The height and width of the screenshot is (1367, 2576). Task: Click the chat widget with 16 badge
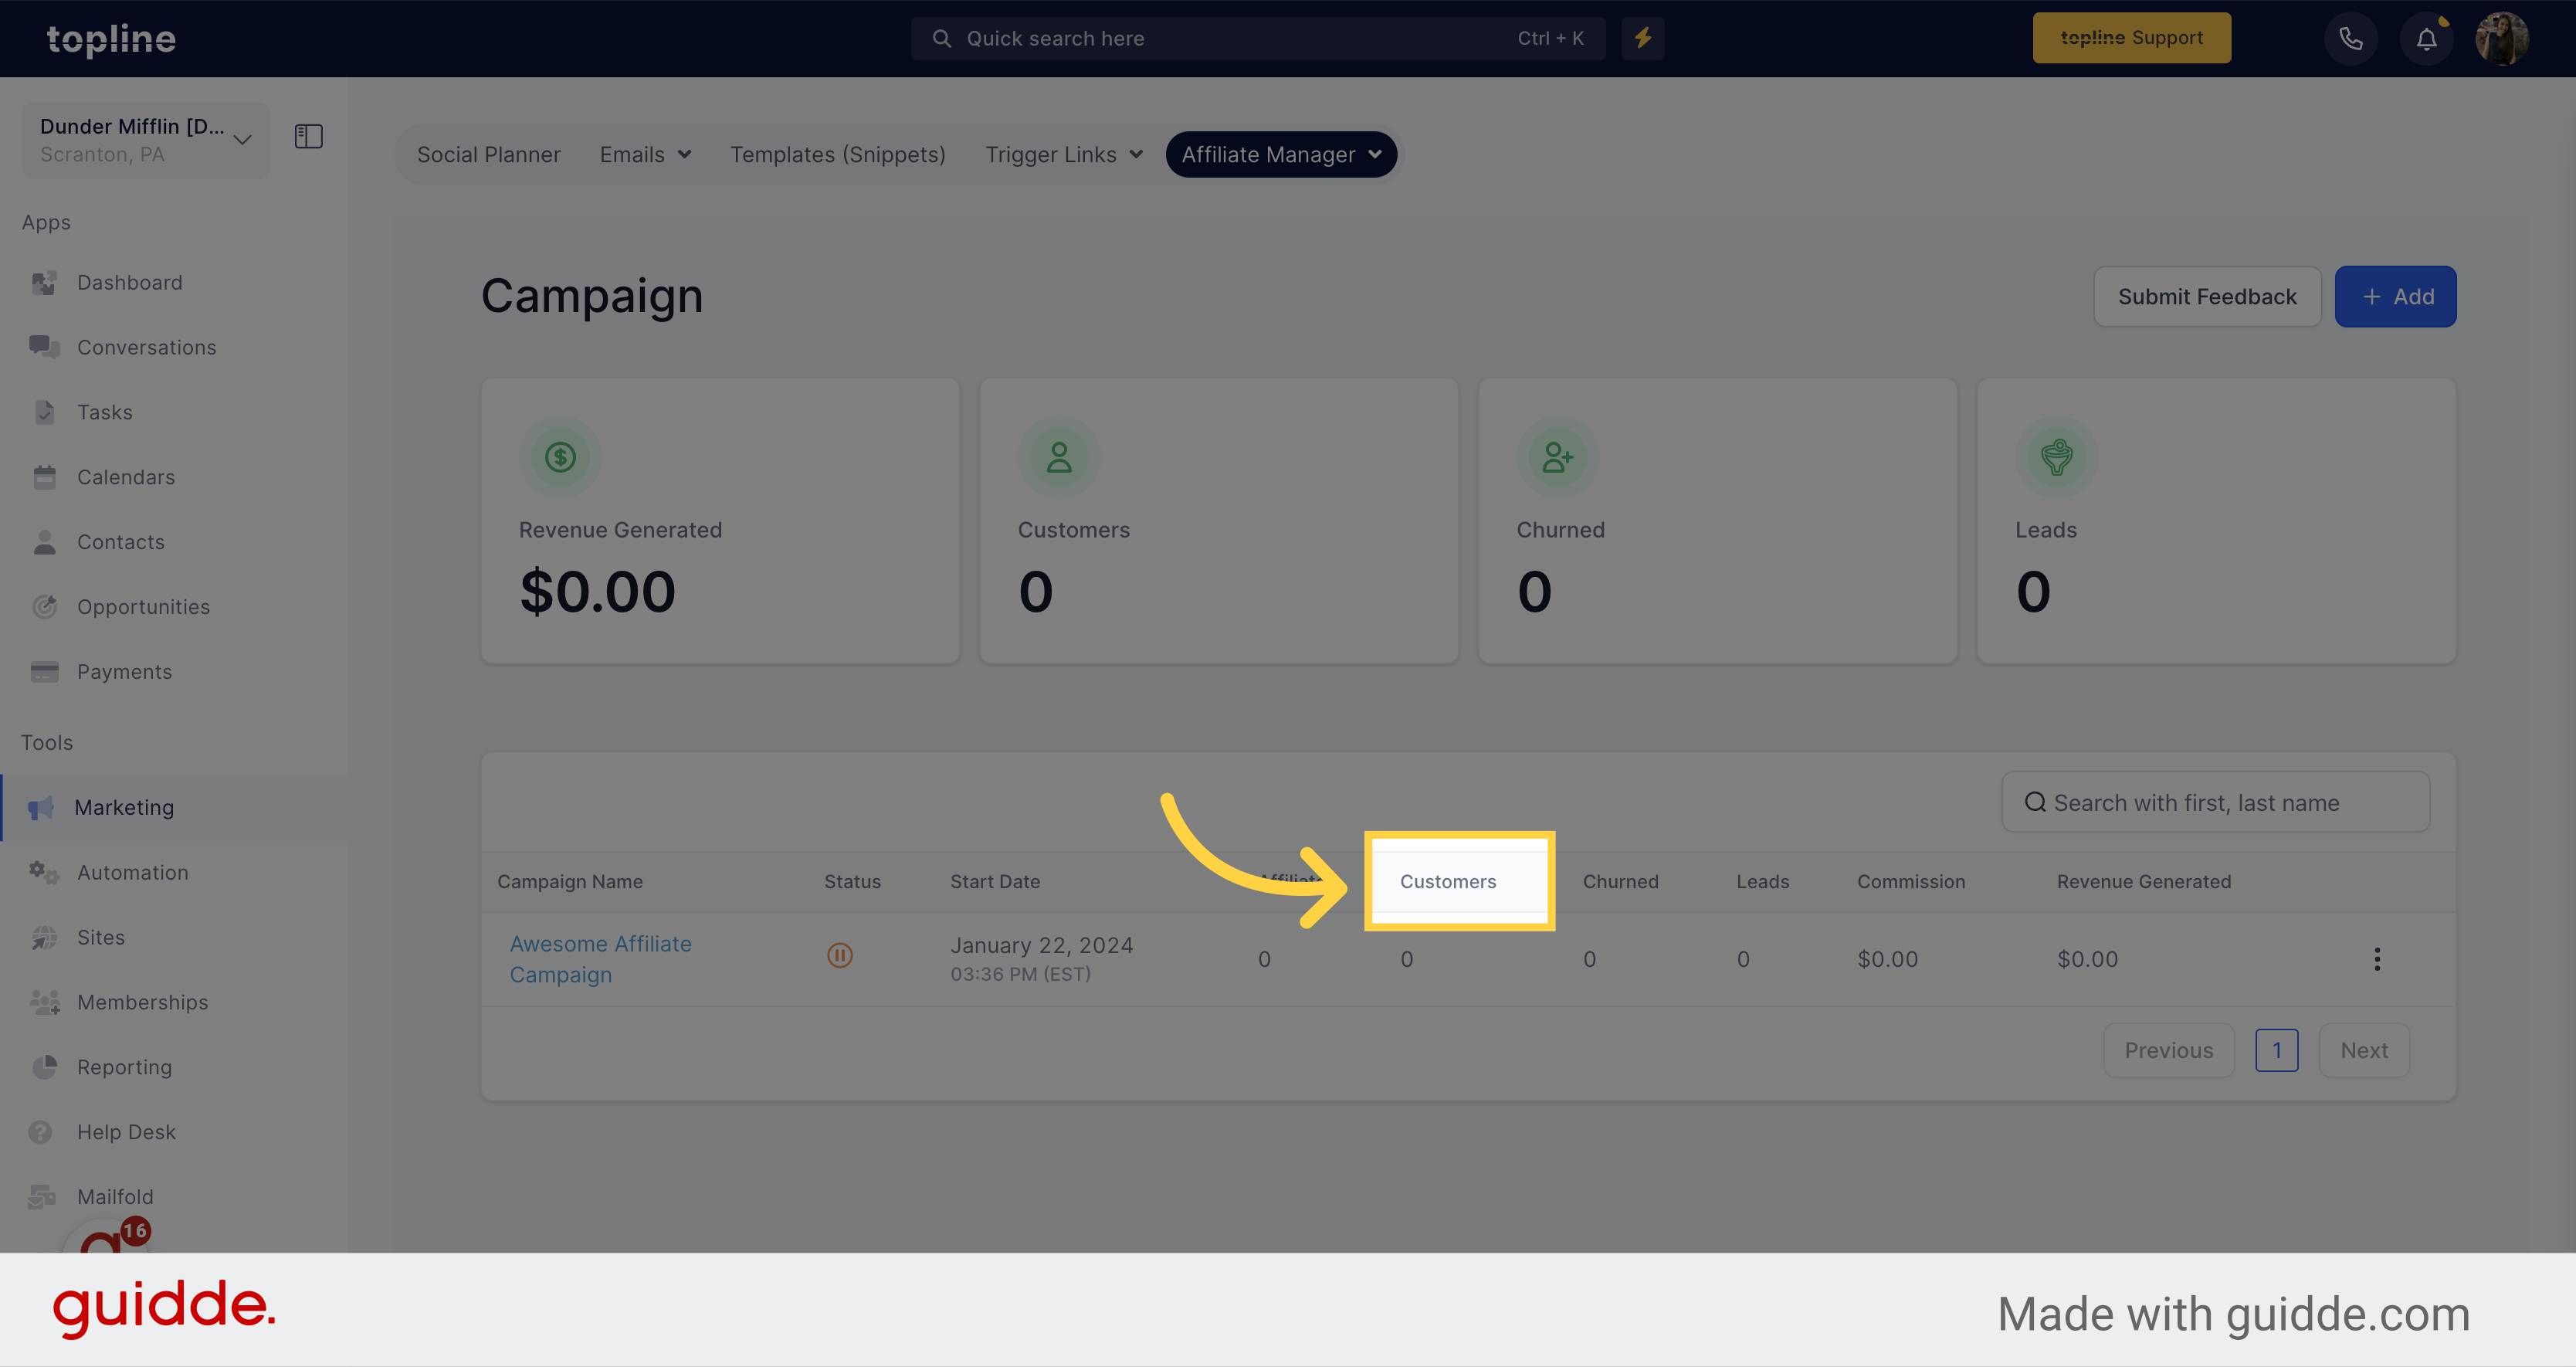tap(107, 1236)
